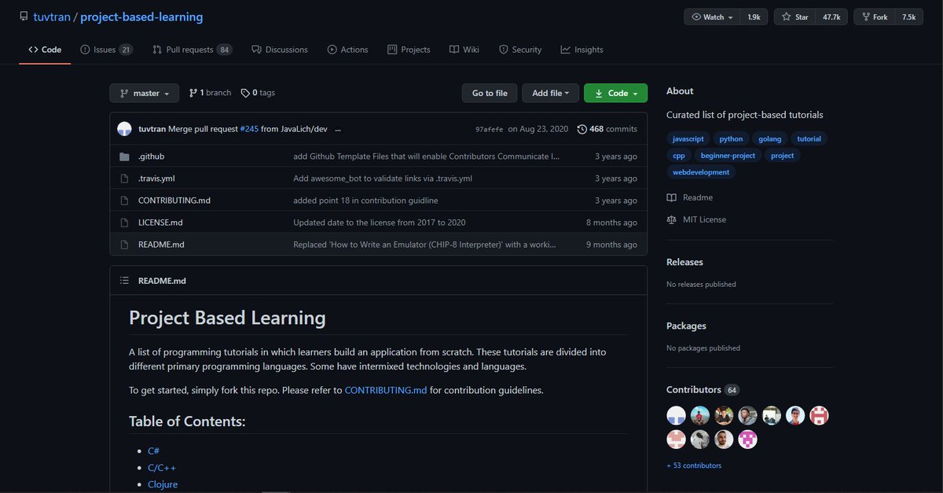Select the beginner-project topic tag
943x493 pixels.
pos(728,156)
